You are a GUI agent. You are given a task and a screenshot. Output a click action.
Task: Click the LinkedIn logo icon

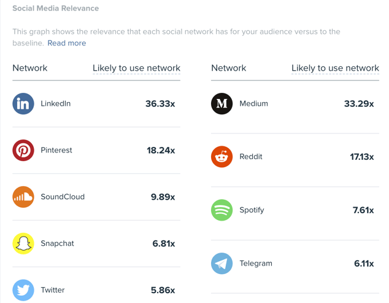point(23,104)
